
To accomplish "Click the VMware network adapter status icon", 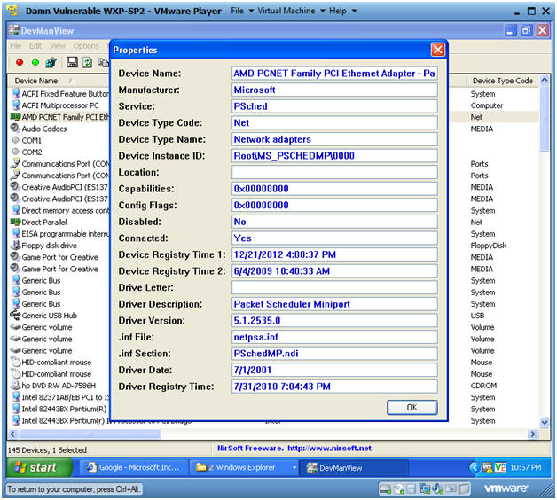I will pyautogui.click(x=425, y=489).
